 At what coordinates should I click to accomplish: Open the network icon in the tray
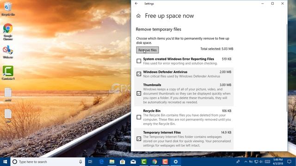tap(256, 162)
